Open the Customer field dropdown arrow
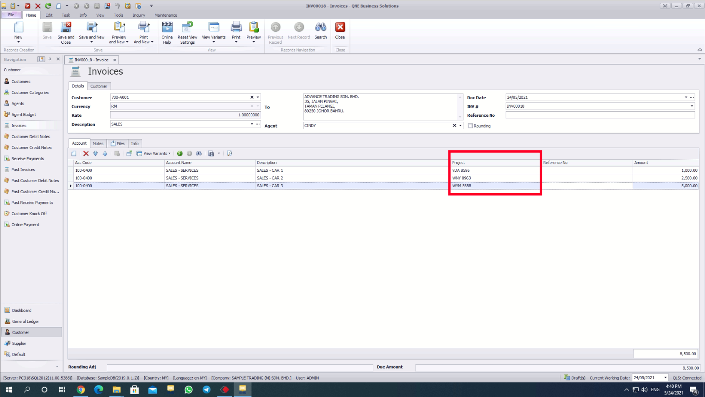This screenshot has height=397, width=705. click(x=258, y=97)
